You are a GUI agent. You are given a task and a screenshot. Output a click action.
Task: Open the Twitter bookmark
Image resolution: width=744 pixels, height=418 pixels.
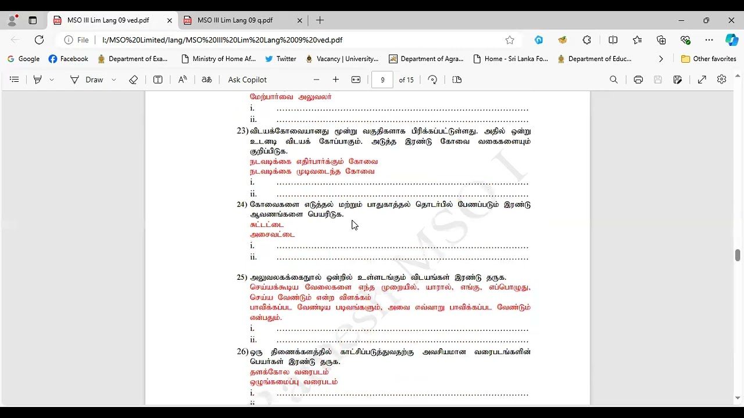281,59
